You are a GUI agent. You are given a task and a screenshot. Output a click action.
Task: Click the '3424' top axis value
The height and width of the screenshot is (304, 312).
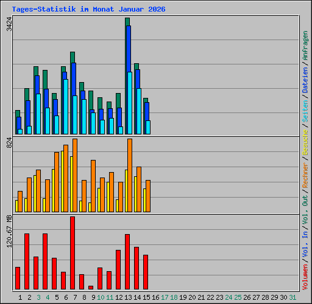[9, 24]
